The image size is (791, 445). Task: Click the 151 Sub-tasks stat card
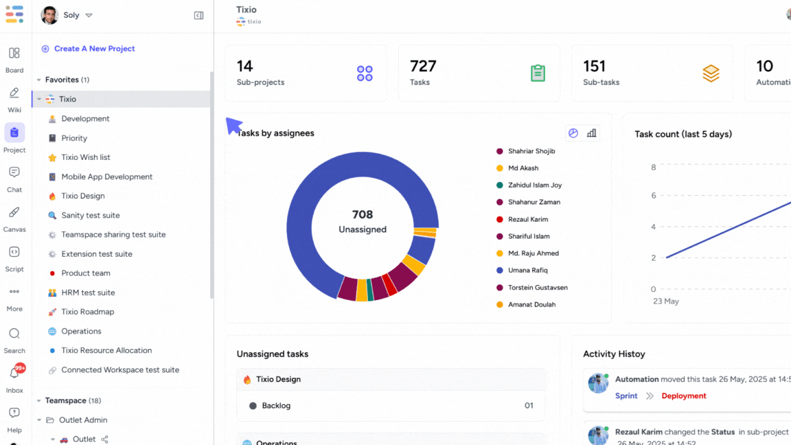[652, 73]
